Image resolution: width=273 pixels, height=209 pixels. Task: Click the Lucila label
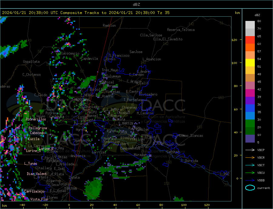[x=34, y=139]
